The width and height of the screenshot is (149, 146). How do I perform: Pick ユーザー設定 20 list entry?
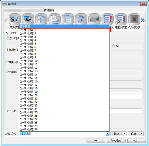pos(64,95)
